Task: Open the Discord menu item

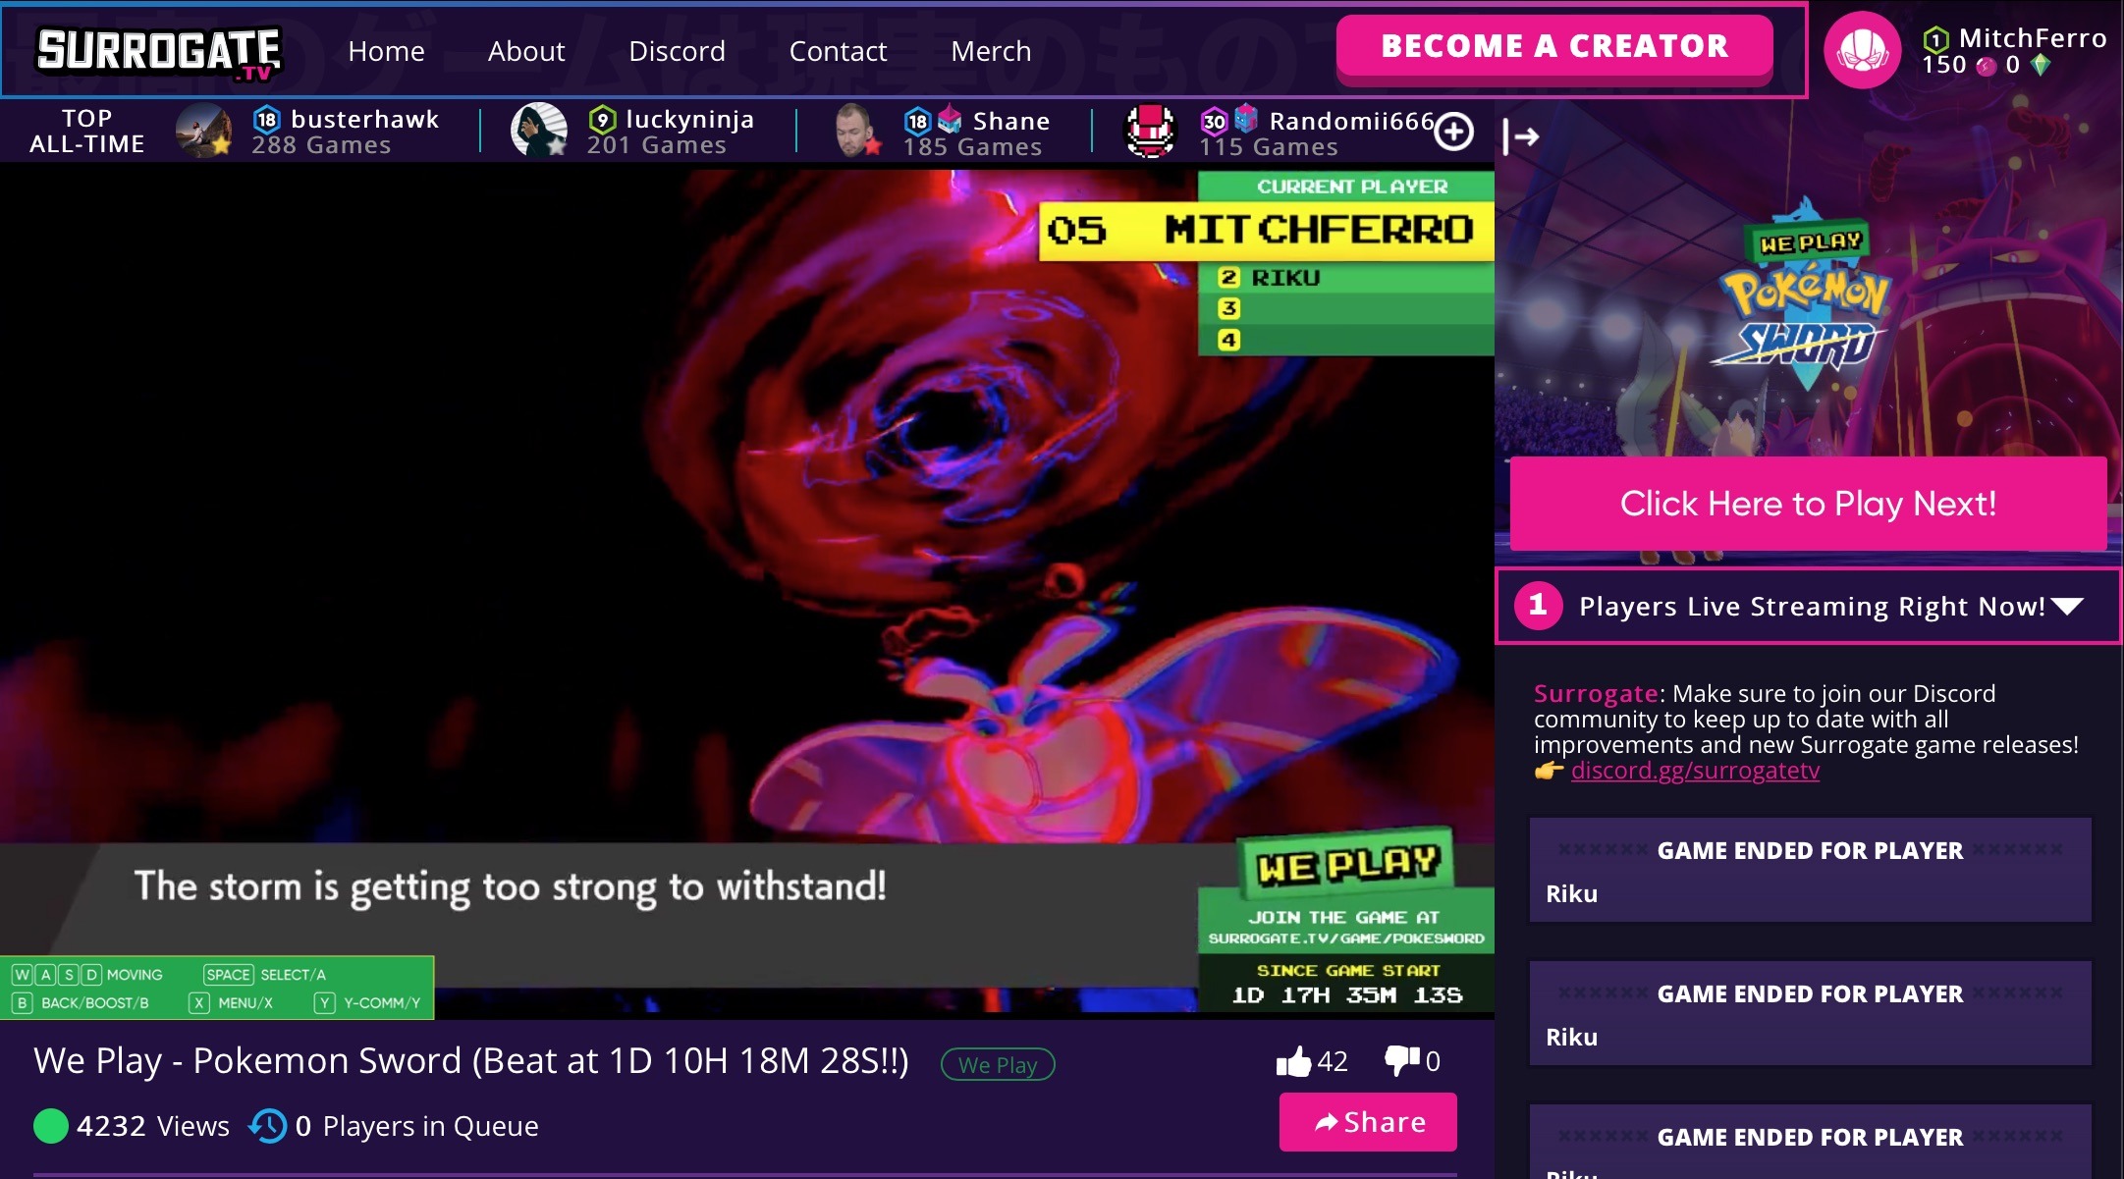Action: (x=677, y=51)
